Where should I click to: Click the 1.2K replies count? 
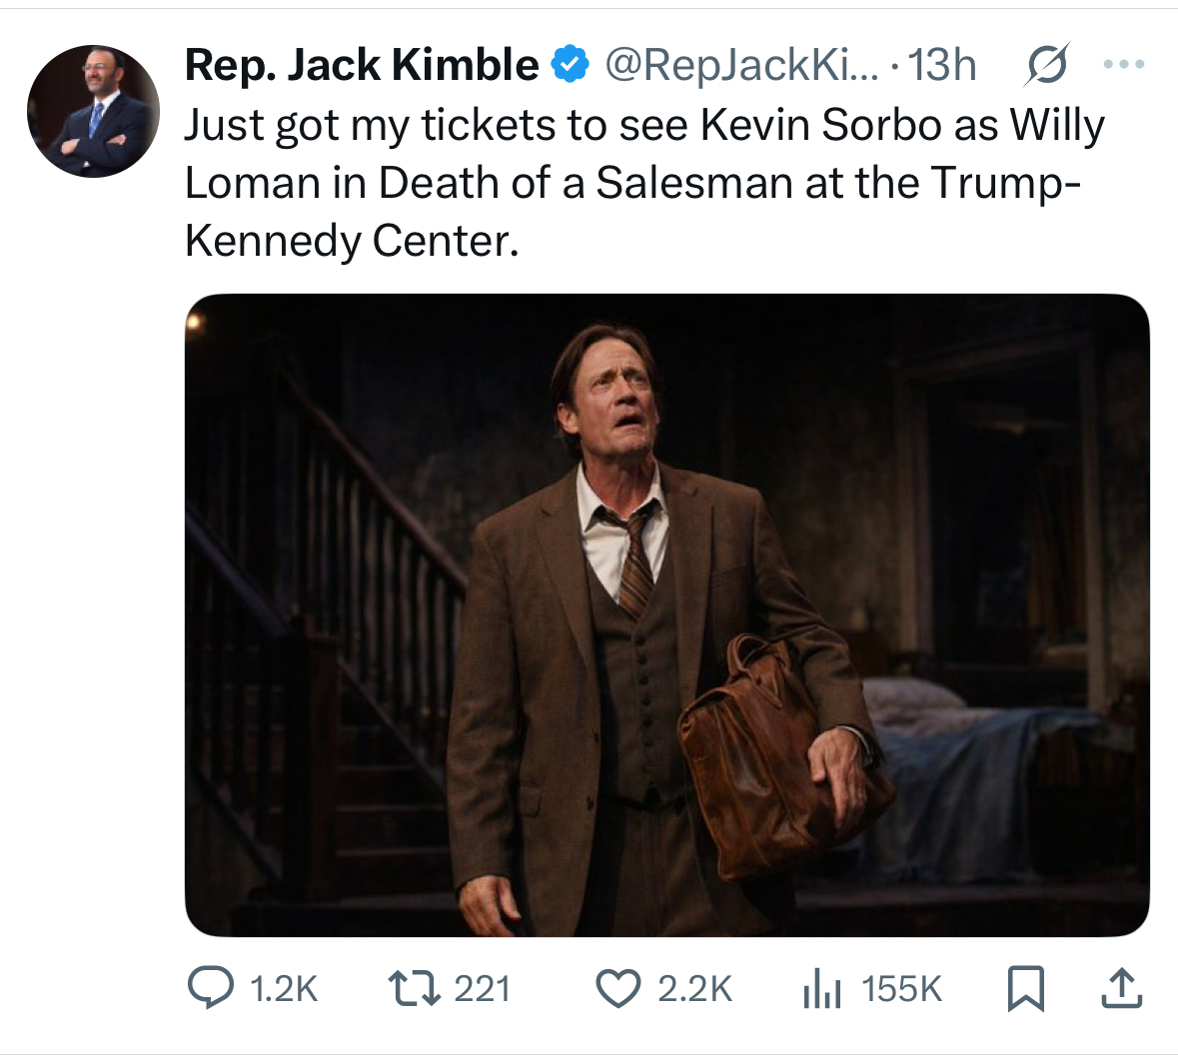(284, 989)
